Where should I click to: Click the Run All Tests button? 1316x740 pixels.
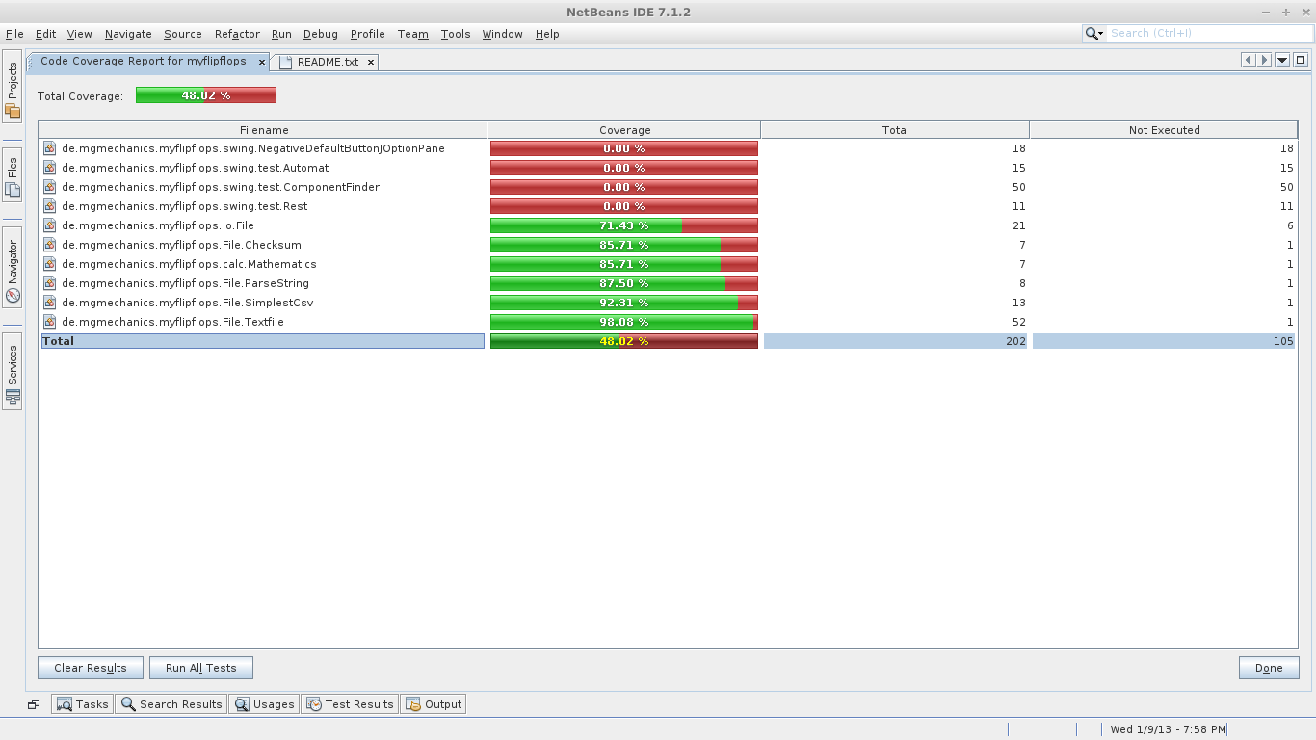click(200, 668)
